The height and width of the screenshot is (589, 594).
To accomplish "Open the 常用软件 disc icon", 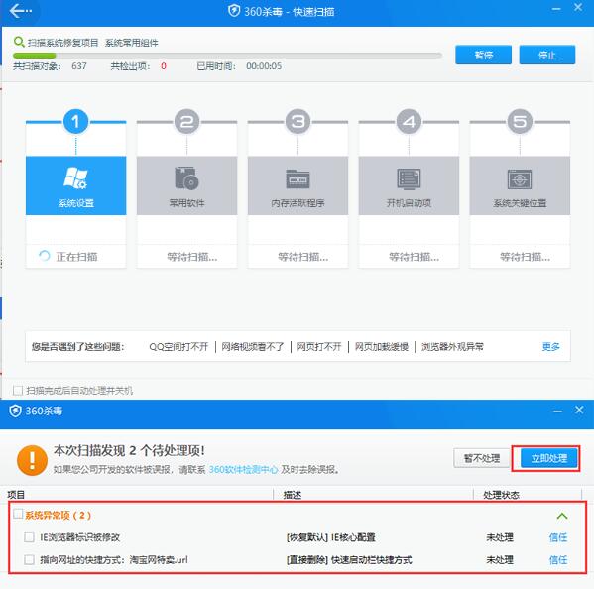I will pyautogui.click(x=186, y=178).
